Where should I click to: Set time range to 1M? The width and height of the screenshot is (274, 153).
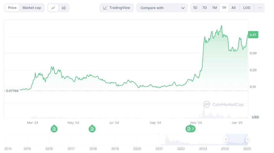(214, 8)
